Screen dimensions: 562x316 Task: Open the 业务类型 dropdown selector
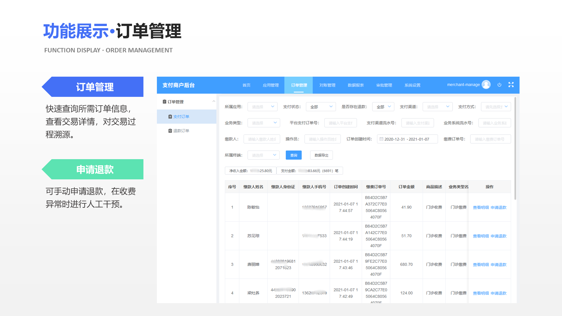tap(263, 123)
